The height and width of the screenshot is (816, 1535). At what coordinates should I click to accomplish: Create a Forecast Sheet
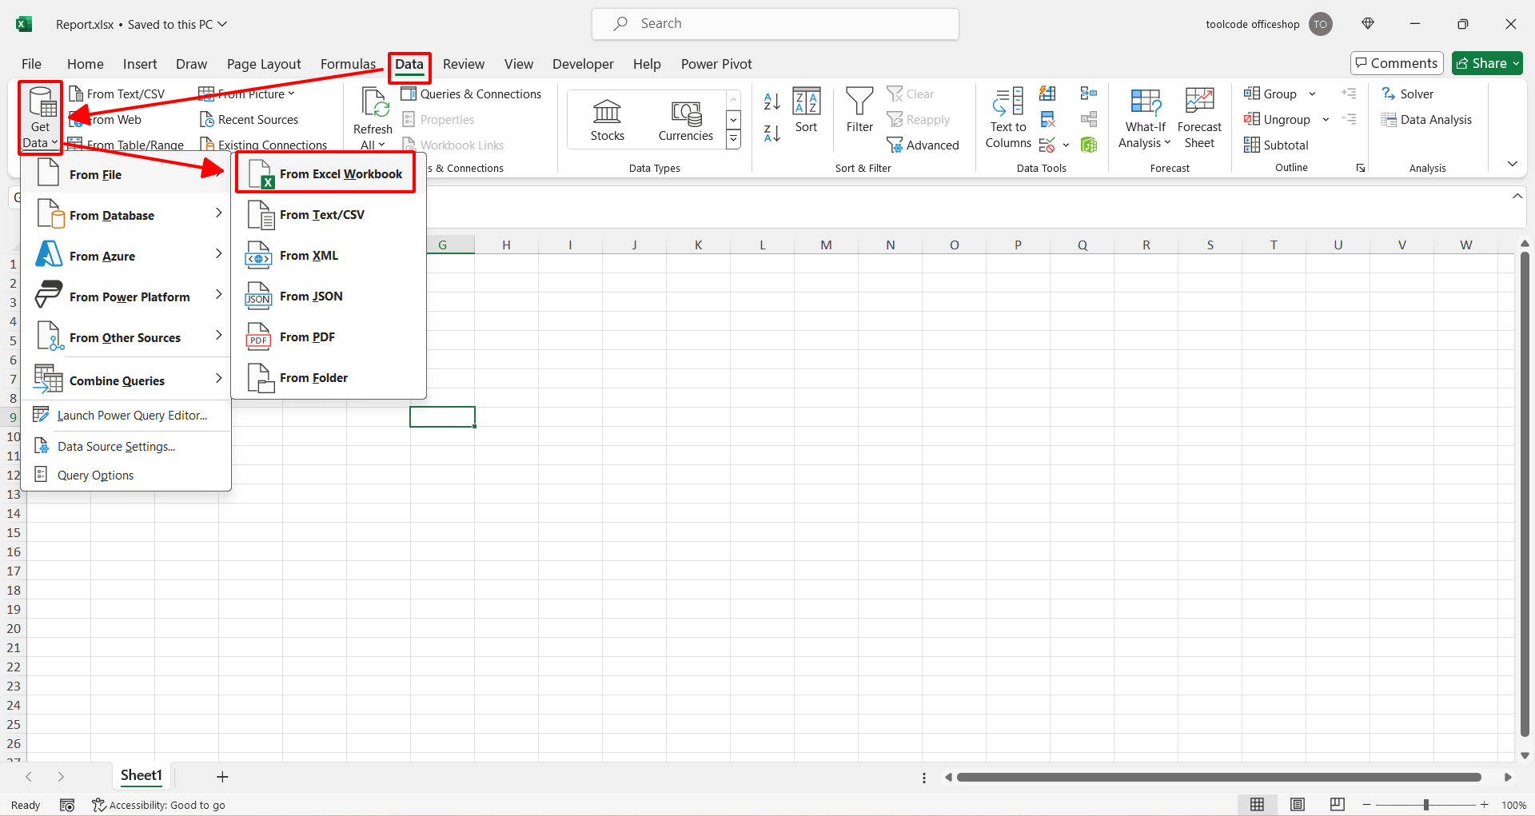tap(1199, 118)
